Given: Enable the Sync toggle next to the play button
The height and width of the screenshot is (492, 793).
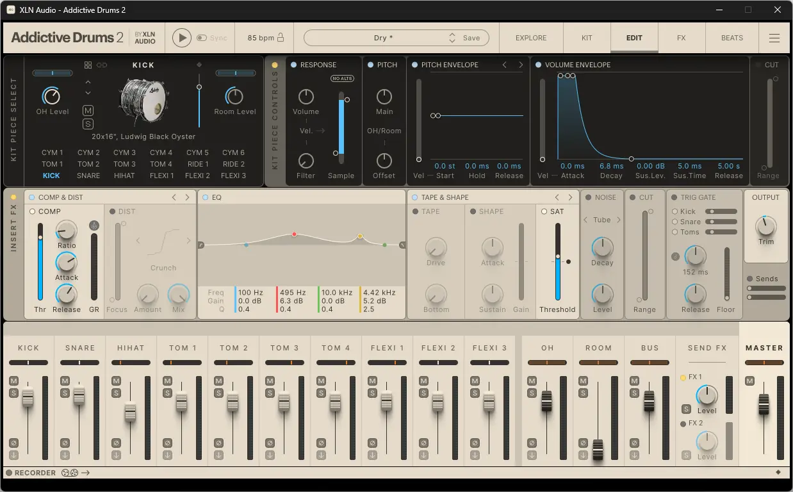Looking at the screenshot, I should [200, 37].
